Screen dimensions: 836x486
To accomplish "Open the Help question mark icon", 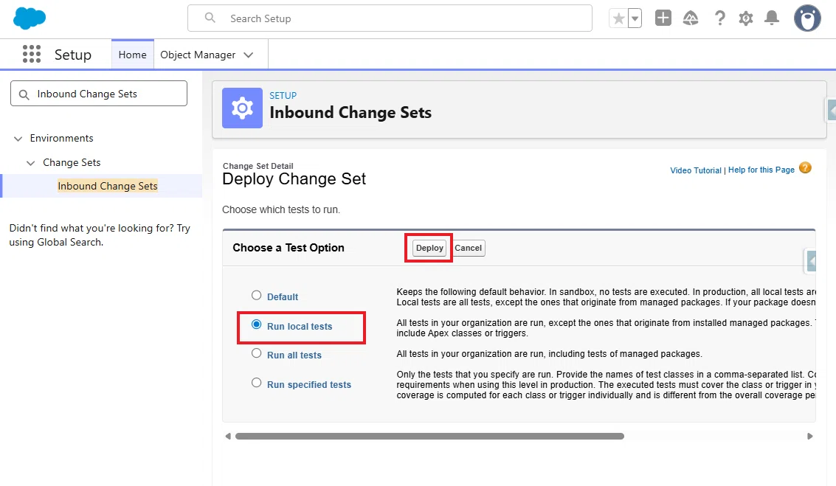I will tap(719, 18).
